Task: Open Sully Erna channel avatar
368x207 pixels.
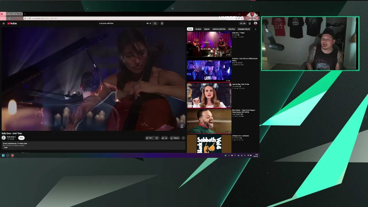Action: [x=3, y=138]
